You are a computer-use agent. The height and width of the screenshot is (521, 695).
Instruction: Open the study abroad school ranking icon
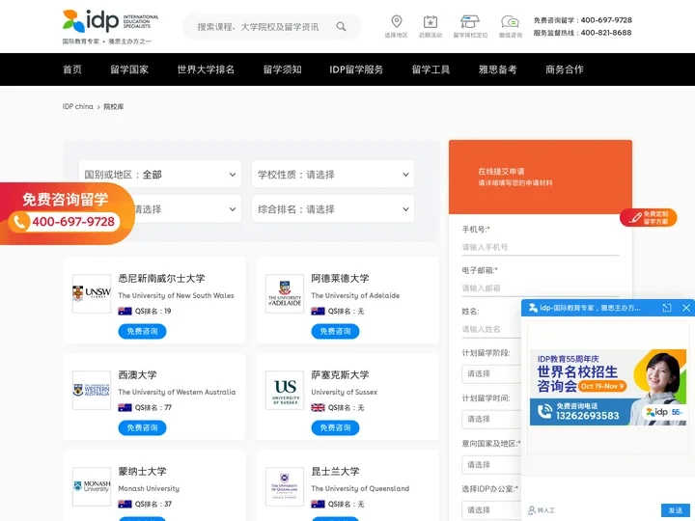(470, 21)
